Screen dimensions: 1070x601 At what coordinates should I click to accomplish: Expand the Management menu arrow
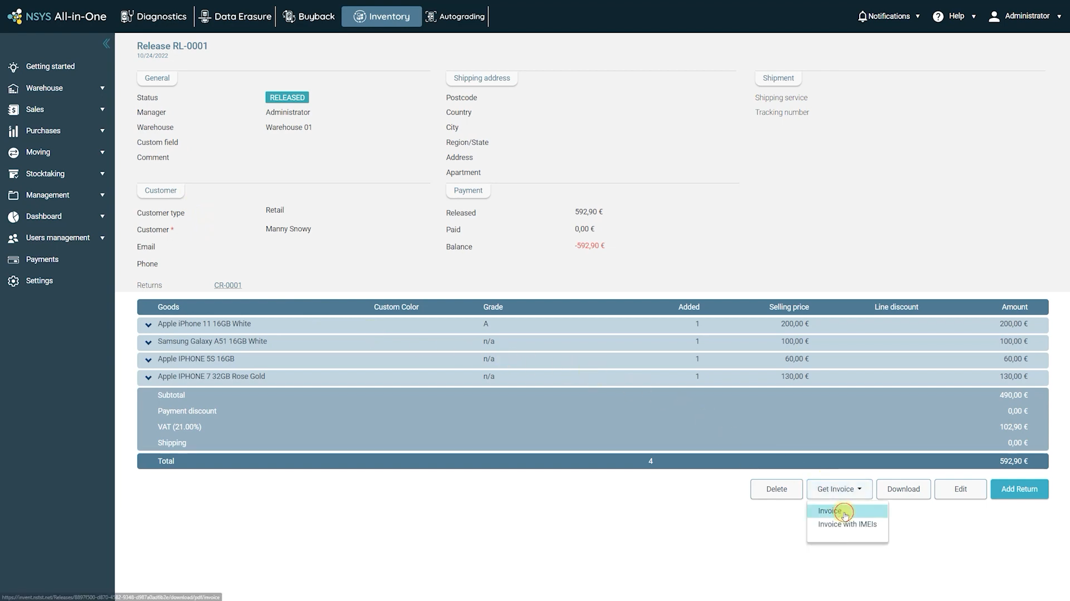pyautogui.click(x=102, y=195)
